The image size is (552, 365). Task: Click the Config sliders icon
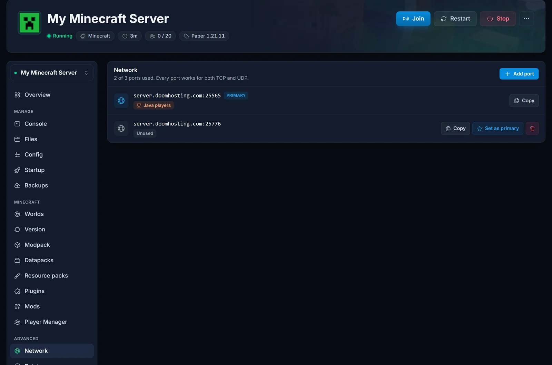point(17,155)
